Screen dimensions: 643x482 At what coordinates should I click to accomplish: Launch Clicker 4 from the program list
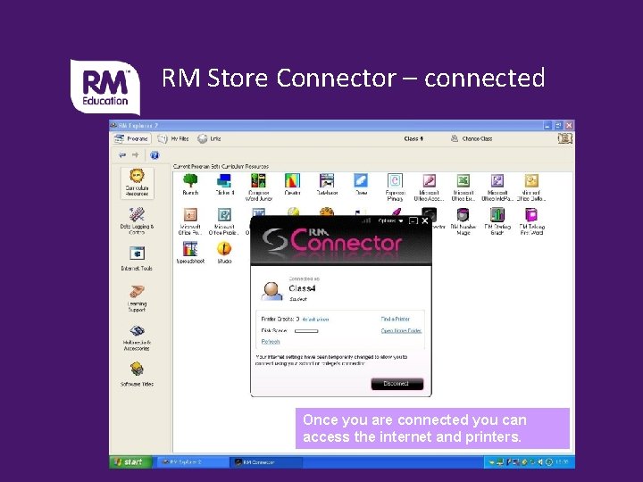coord(224,184)
